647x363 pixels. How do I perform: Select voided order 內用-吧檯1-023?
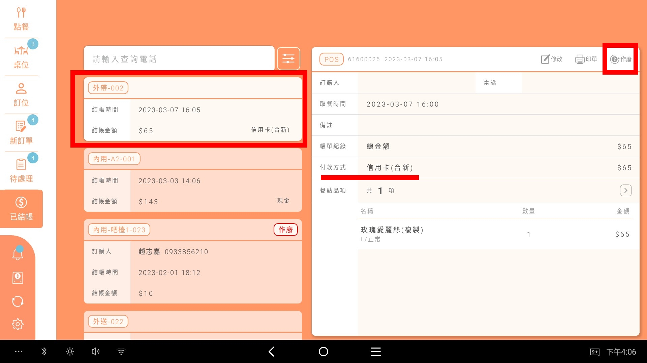[x=192, y=261]
